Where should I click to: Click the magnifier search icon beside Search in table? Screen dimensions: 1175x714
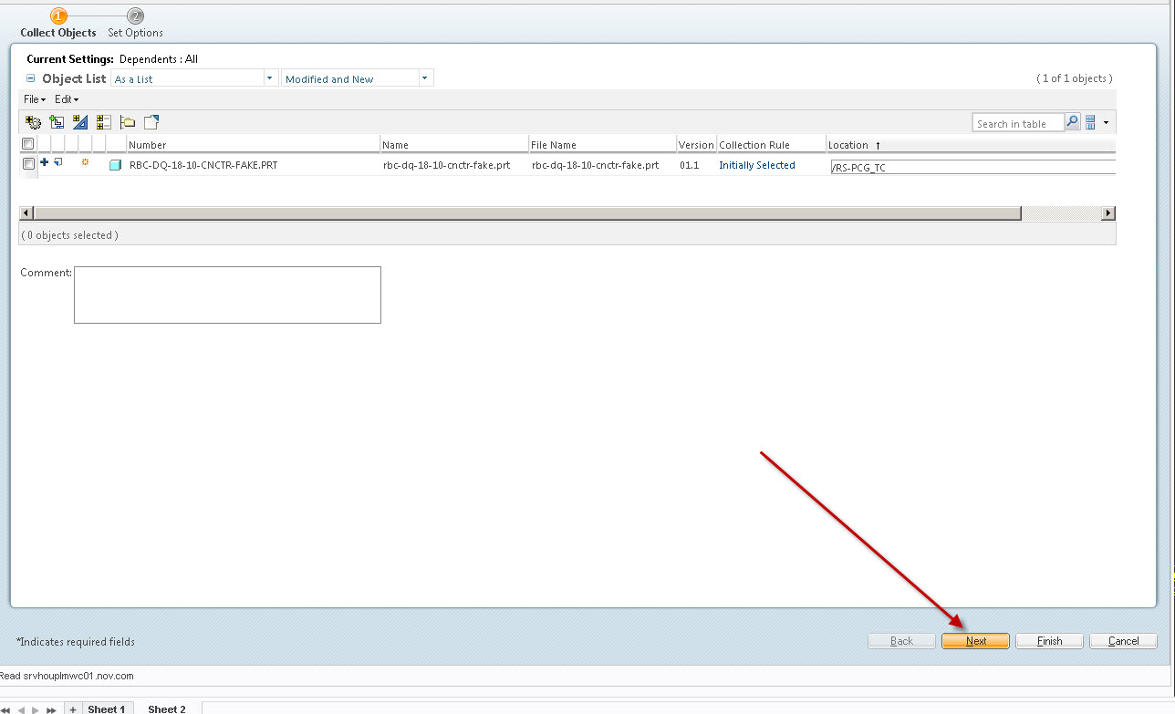1073,122
